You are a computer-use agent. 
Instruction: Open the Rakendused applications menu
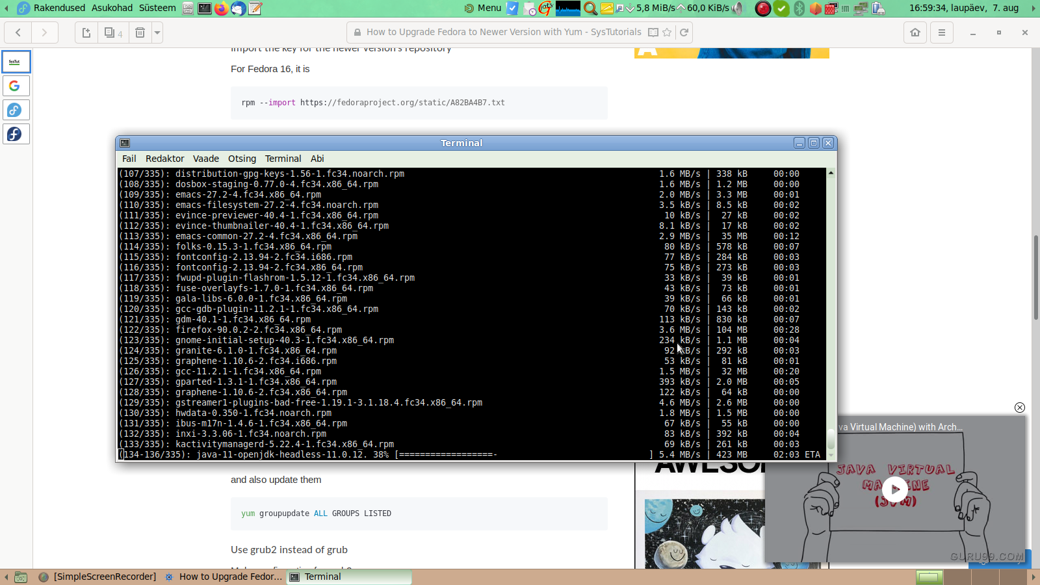(x=59, y=8)
